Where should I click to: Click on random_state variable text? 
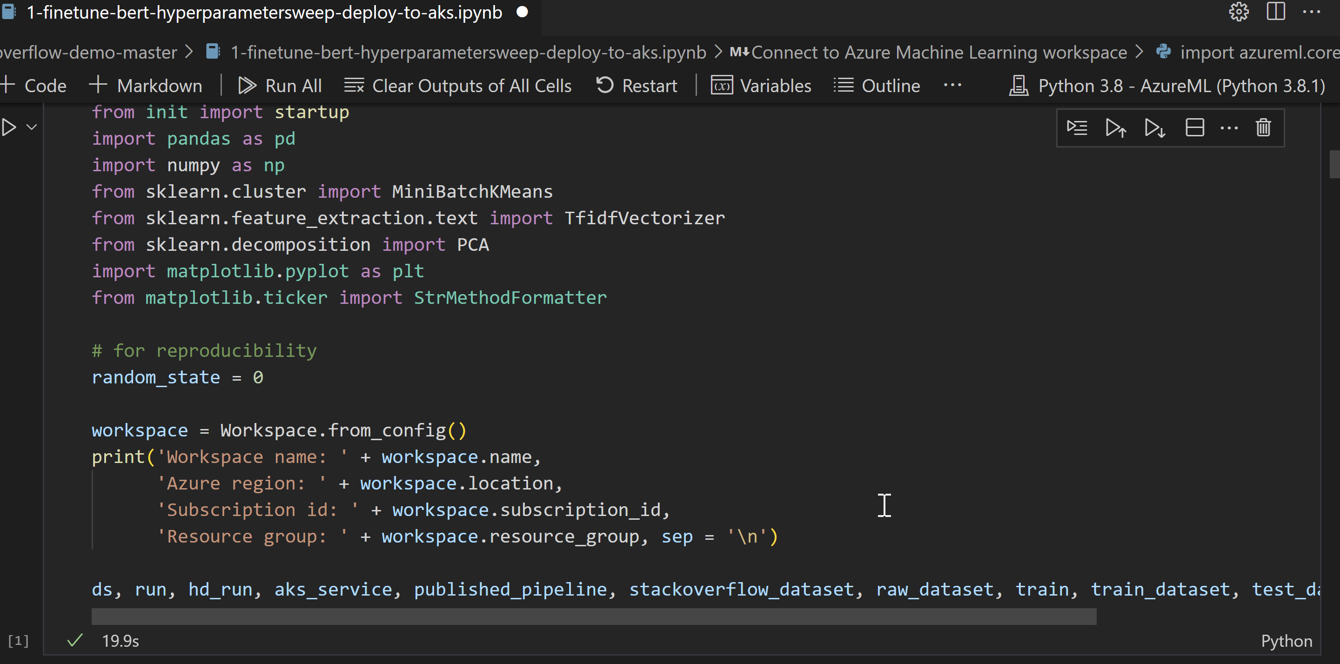155,377
